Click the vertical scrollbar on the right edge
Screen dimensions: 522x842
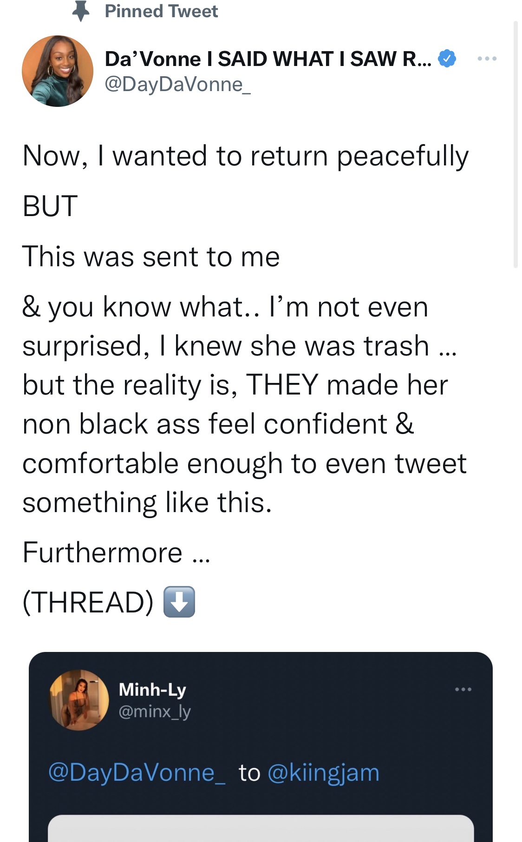(515, 144)
